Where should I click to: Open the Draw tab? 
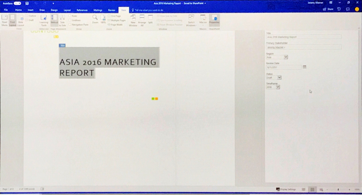[x=42, y=10]
